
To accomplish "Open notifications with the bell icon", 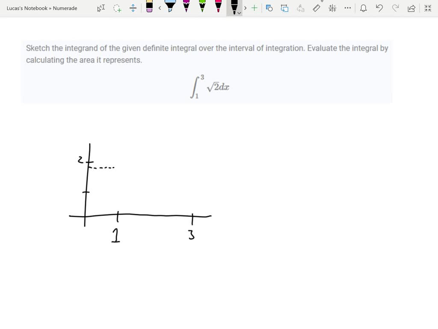I will point(364,8).
